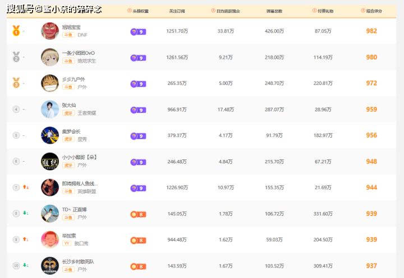Click the 头部权重 column header
The image size is (404, 278).
(140, 11)
